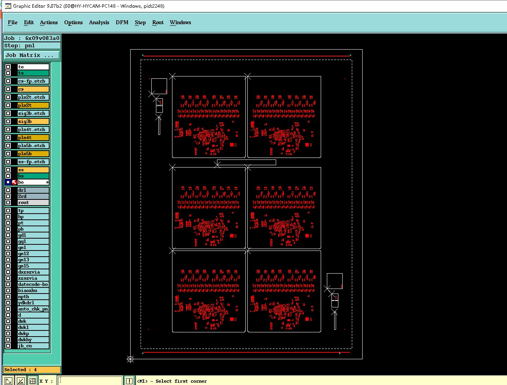This screenshot has width=507, height=385.
Task: Open the Job Matrix button
Action: 32,55
